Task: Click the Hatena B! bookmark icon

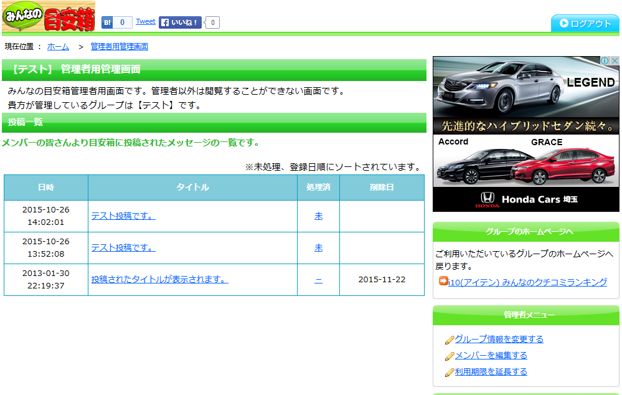Action: (107, 22)
